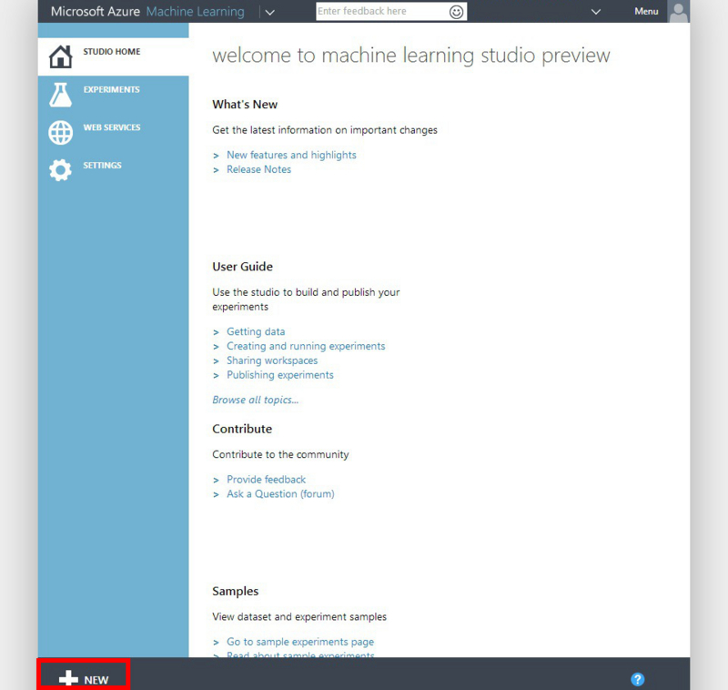Open New features and highlights link

pos(291,155)
